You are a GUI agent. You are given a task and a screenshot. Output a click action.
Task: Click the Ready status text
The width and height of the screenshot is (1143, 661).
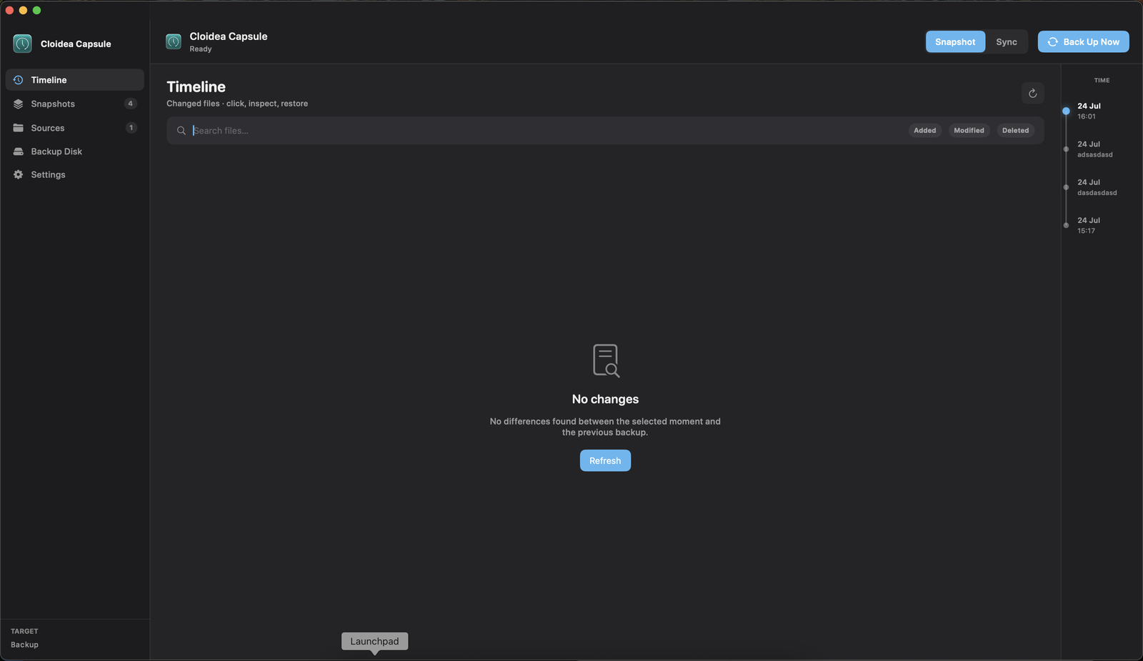(x=201, y=49)
